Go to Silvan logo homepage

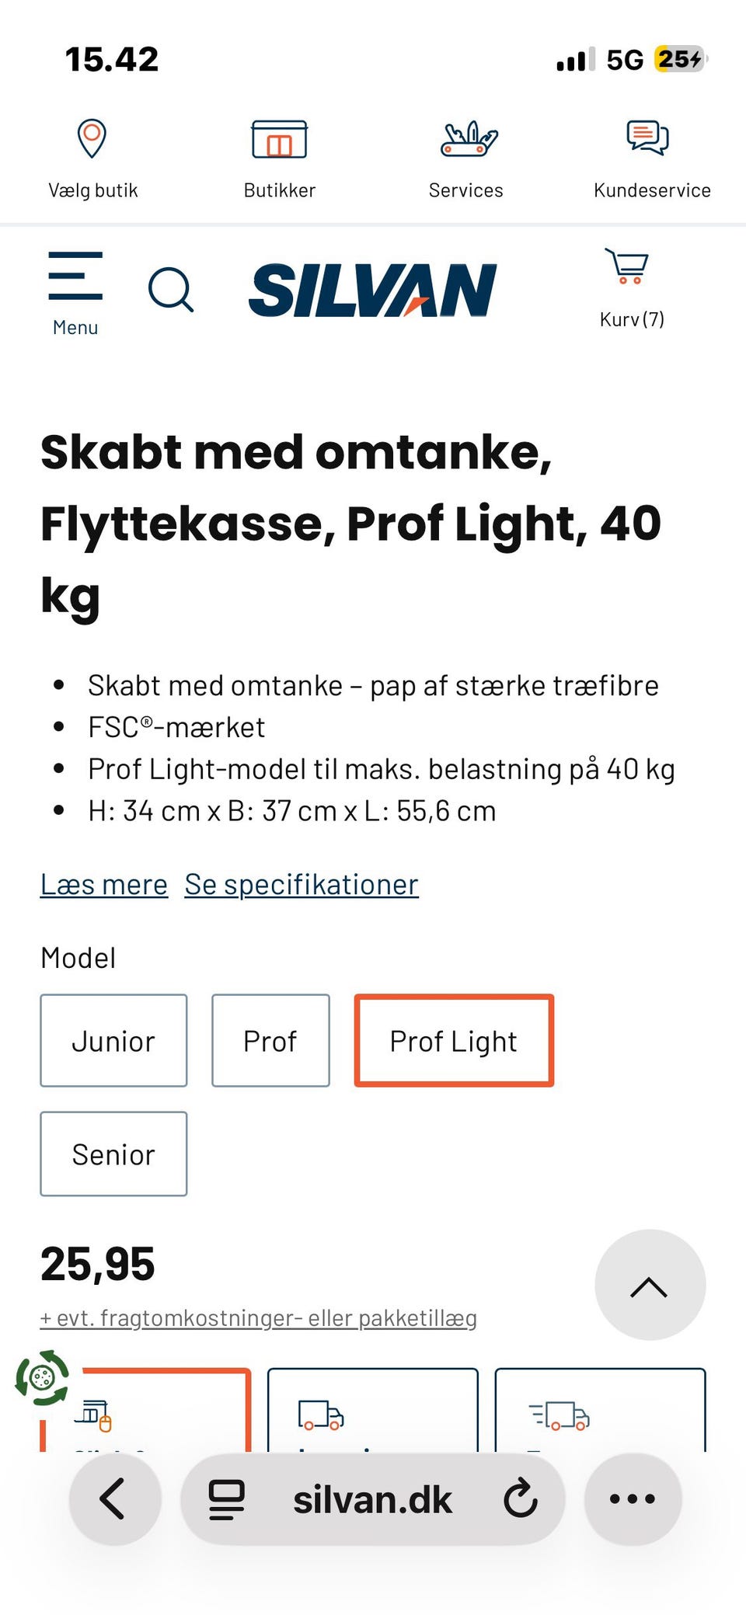coord(372,291)
